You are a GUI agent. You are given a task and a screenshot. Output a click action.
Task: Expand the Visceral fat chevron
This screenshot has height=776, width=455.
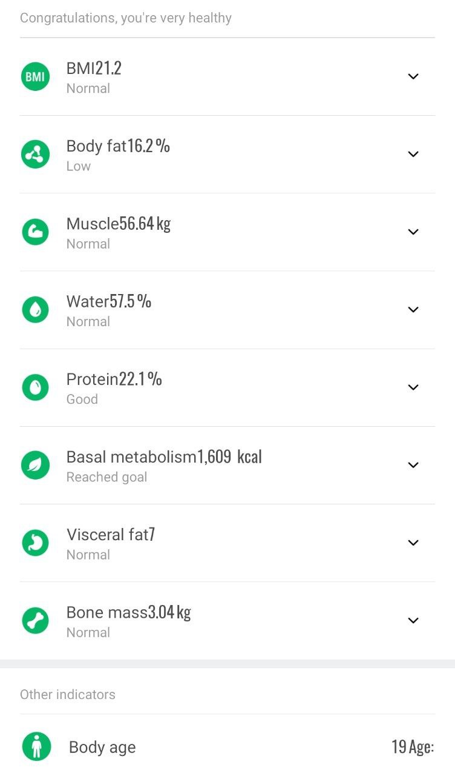413,543
